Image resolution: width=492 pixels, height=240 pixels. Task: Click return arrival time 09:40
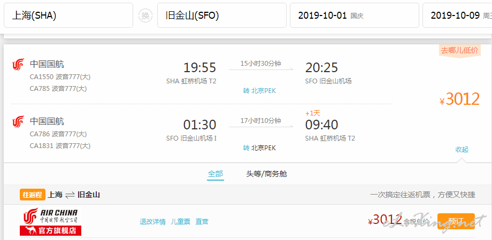321,125
